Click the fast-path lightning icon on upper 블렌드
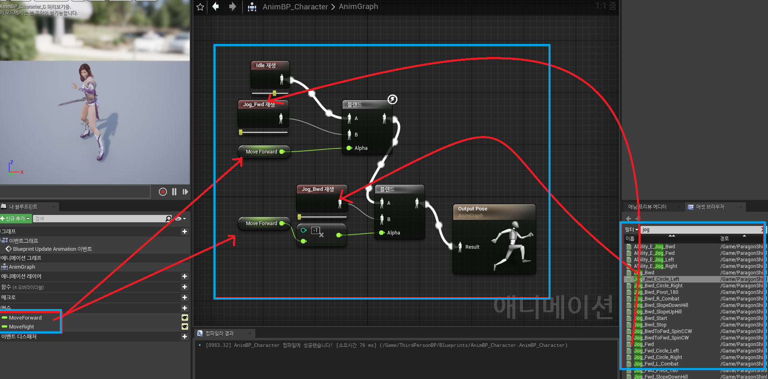 pyautogui.click(x=393, y=99)
